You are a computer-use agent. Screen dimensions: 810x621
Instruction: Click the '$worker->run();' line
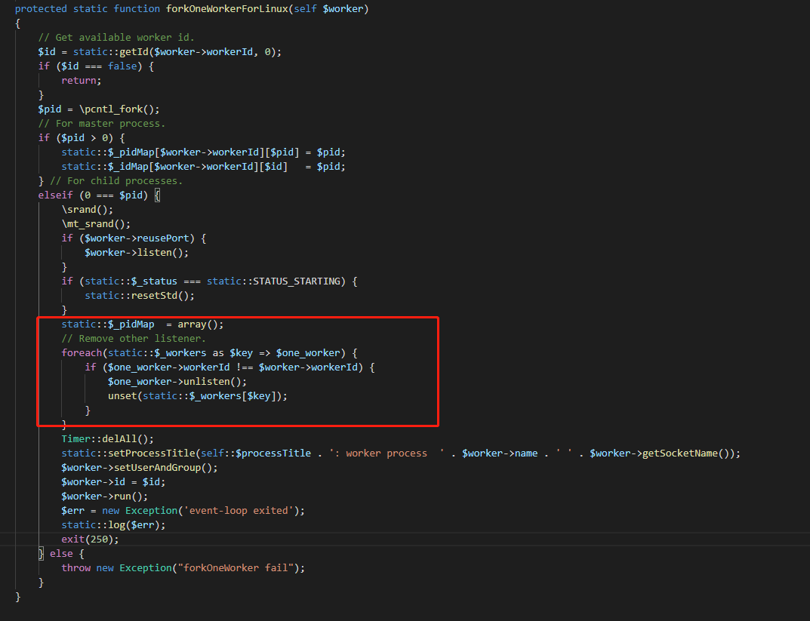(x=104, y=496)
